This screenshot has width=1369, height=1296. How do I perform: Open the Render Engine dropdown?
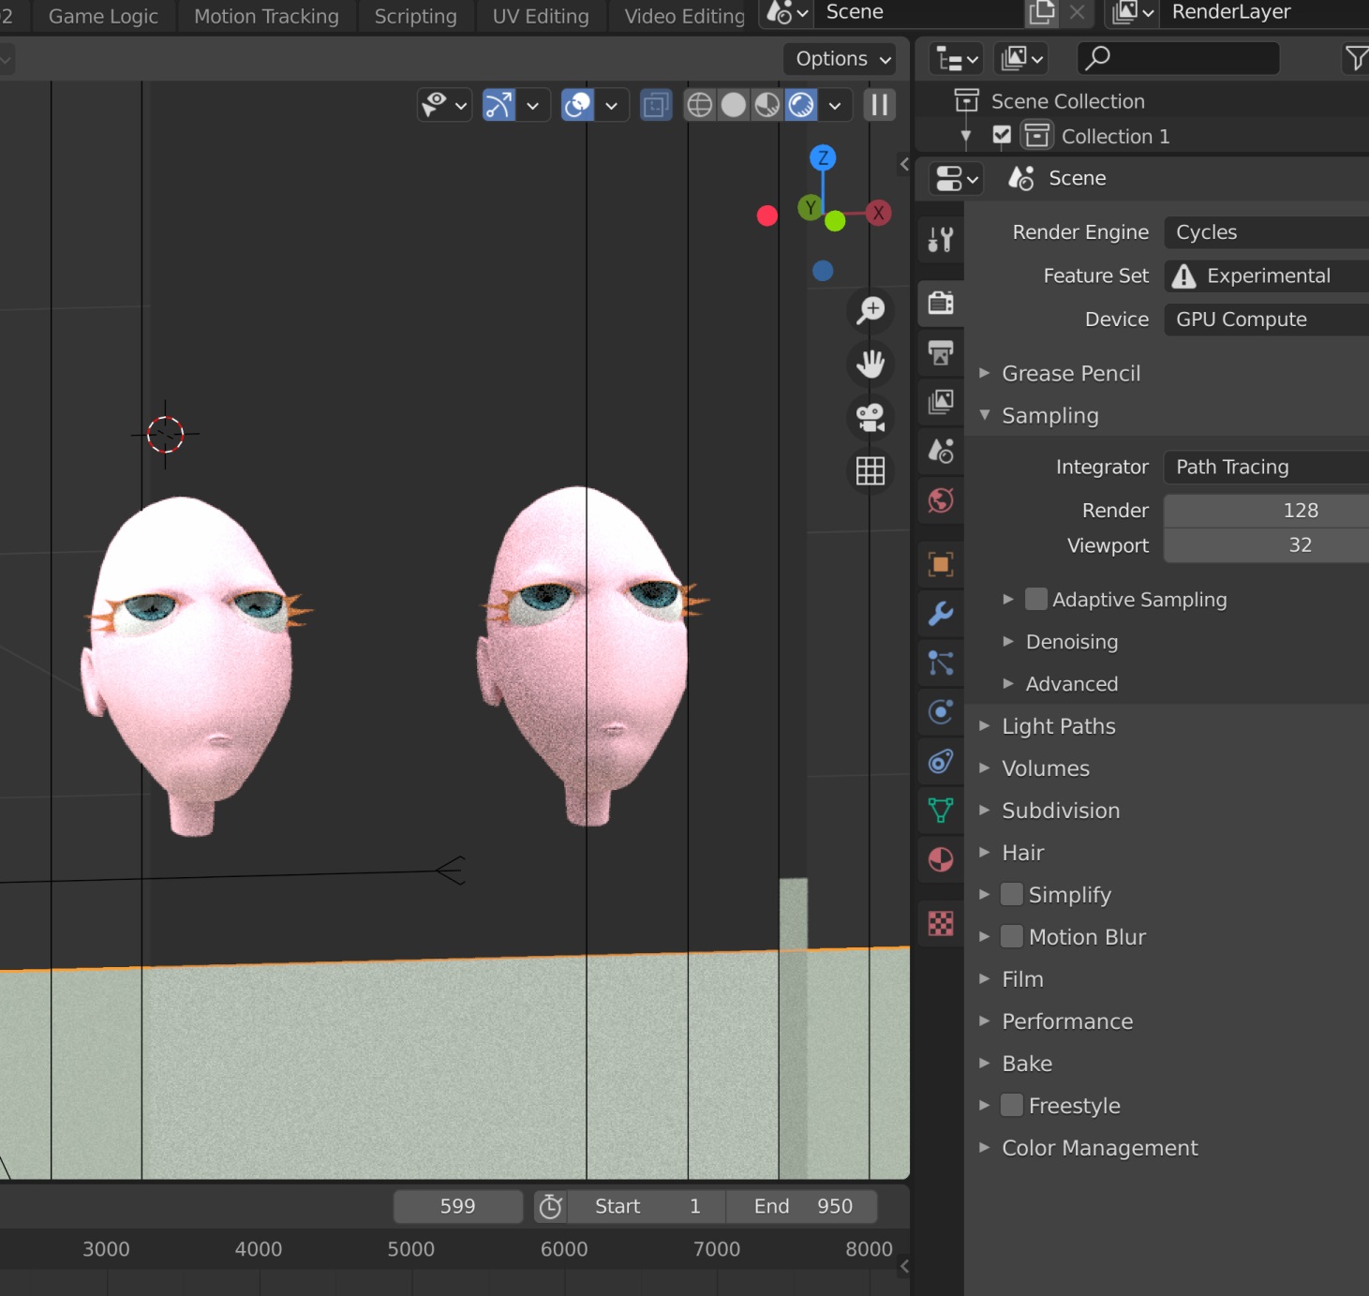1265,232
